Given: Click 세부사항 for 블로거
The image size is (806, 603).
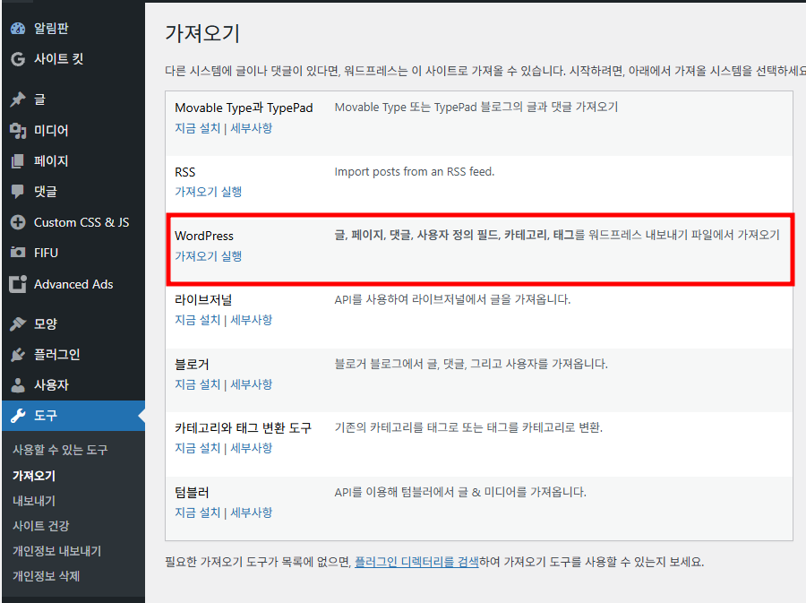Looking at the screenshot, I should (252, 384).
